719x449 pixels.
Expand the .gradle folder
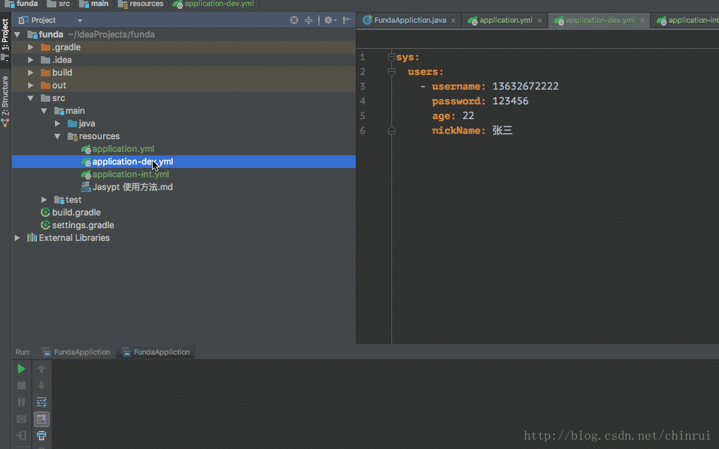pos(31,48)
